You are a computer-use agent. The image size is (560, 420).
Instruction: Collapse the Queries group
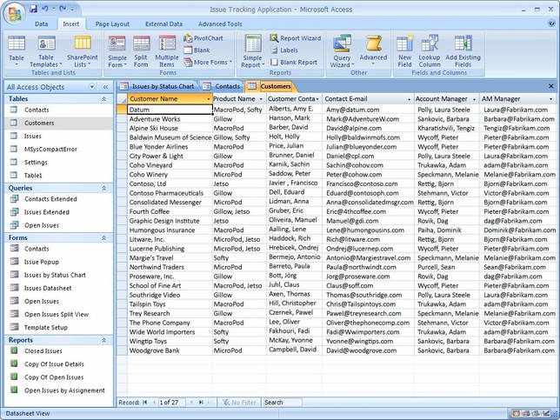[x=103, y=188]
